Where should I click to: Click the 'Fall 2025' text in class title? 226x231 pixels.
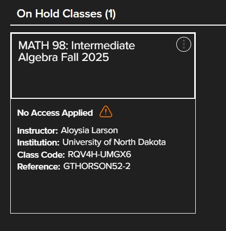[85, 57]
